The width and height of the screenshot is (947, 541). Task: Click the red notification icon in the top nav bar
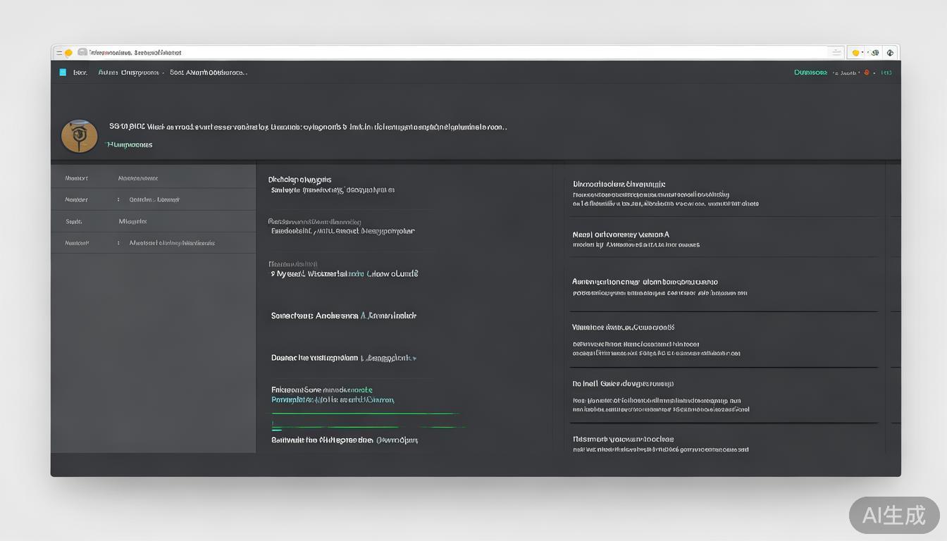tap(866, 73)
